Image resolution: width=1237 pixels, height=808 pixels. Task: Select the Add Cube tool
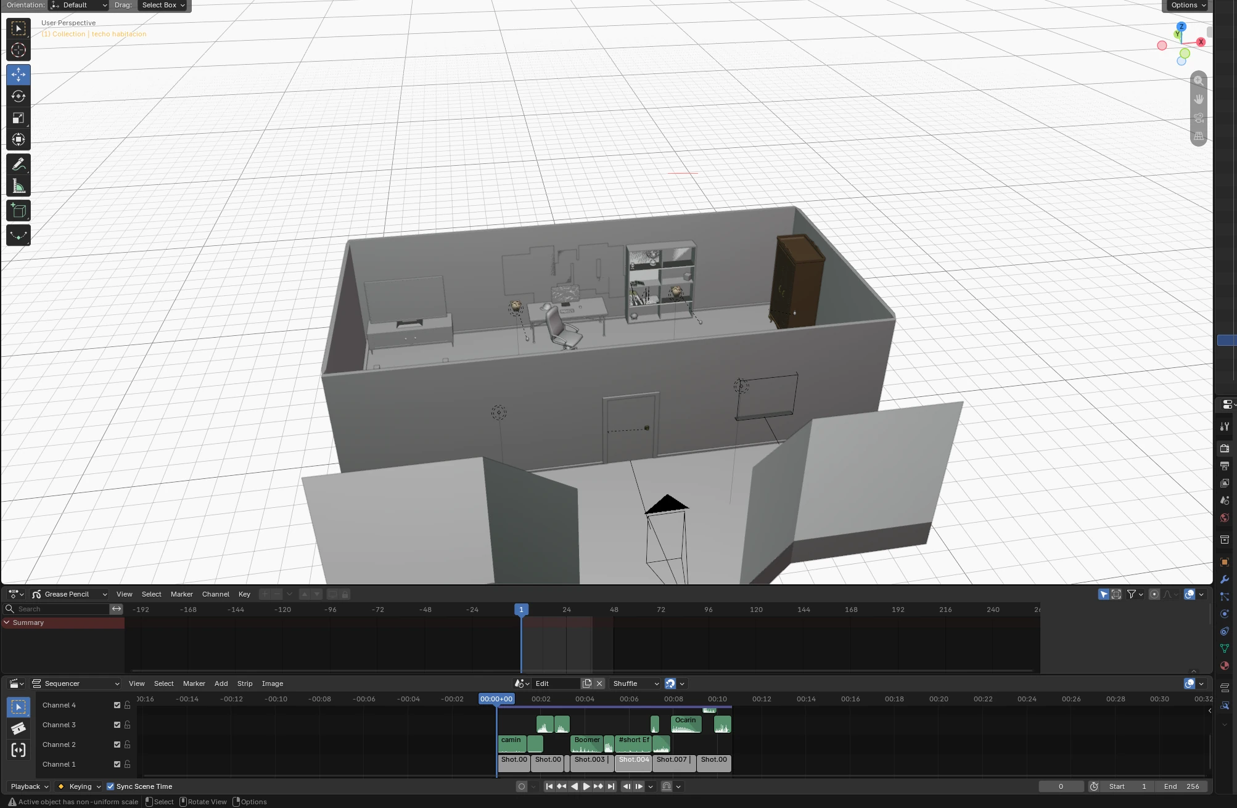18,211
